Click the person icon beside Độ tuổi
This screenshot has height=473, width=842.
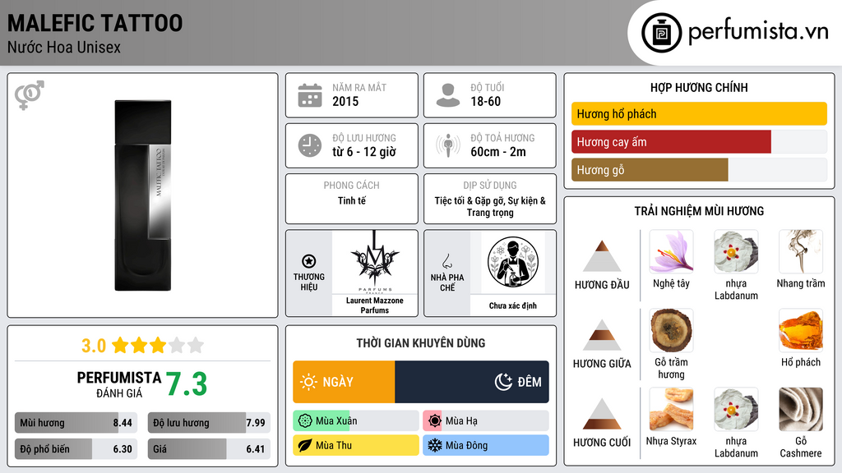[x=448, y=95]
